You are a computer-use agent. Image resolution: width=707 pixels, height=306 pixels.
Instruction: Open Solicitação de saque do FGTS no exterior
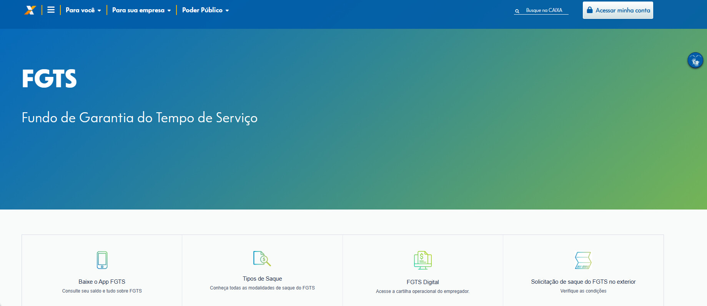[583, 282]
